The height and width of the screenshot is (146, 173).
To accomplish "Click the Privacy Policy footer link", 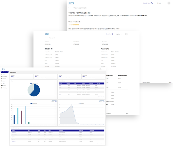I will pyautogui.click(x=147, y=82).
